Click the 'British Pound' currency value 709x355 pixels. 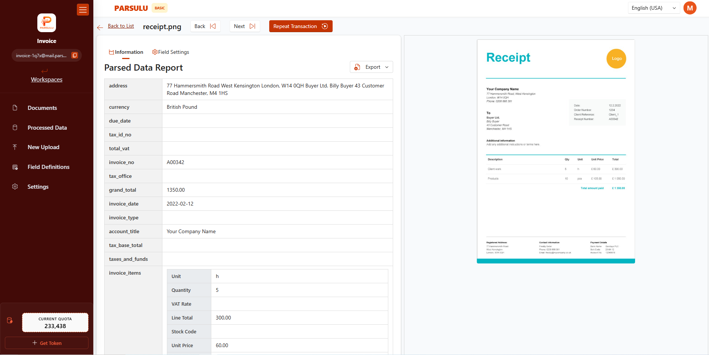tap(182, 107)
